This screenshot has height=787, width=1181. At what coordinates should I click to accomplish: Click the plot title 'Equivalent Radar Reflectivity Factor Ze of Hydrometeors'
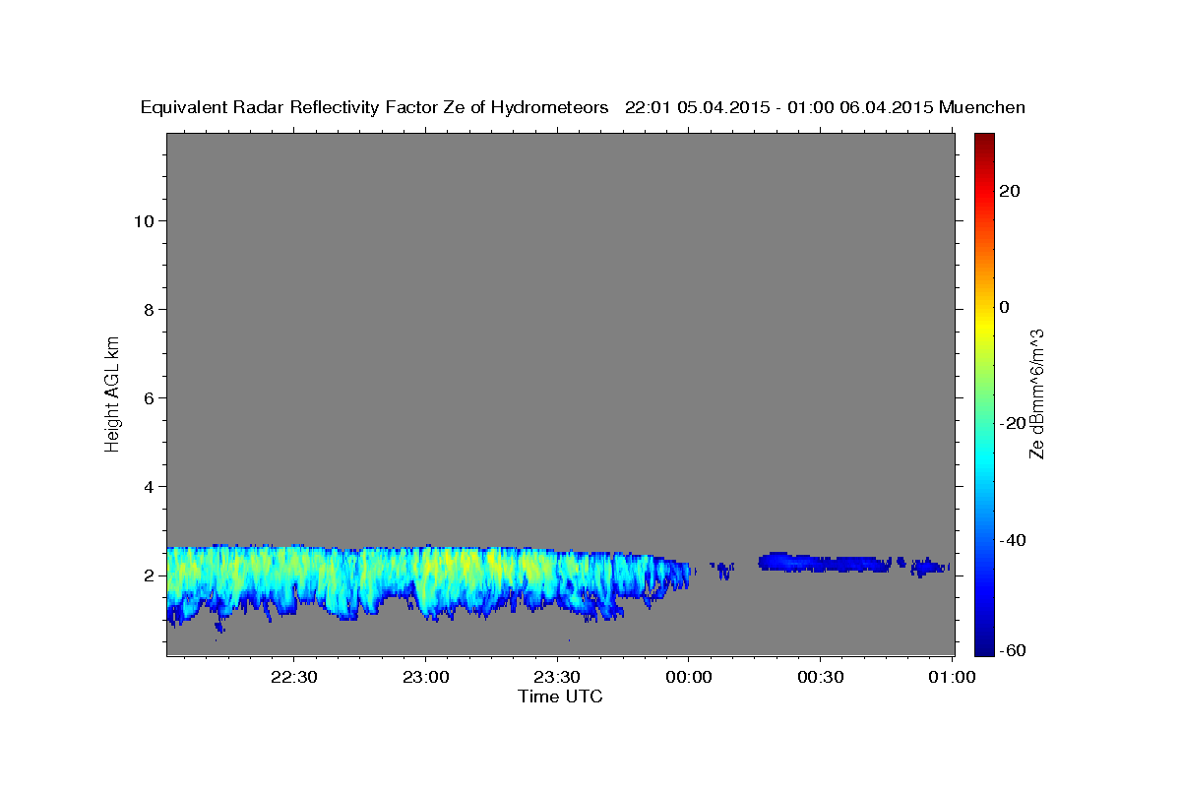[375, 108]
